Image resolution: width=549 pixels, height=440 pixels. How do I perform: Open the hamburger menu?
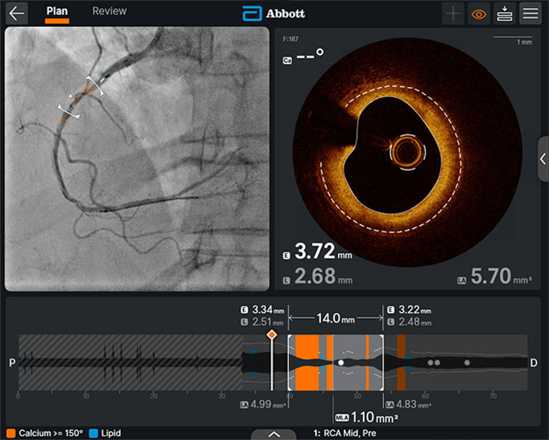[530, 14]
